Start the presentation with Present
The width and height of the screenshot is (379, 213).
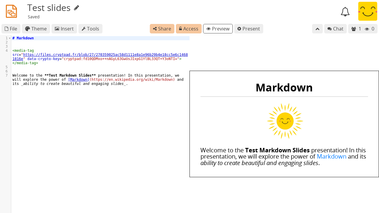point(249,29)
